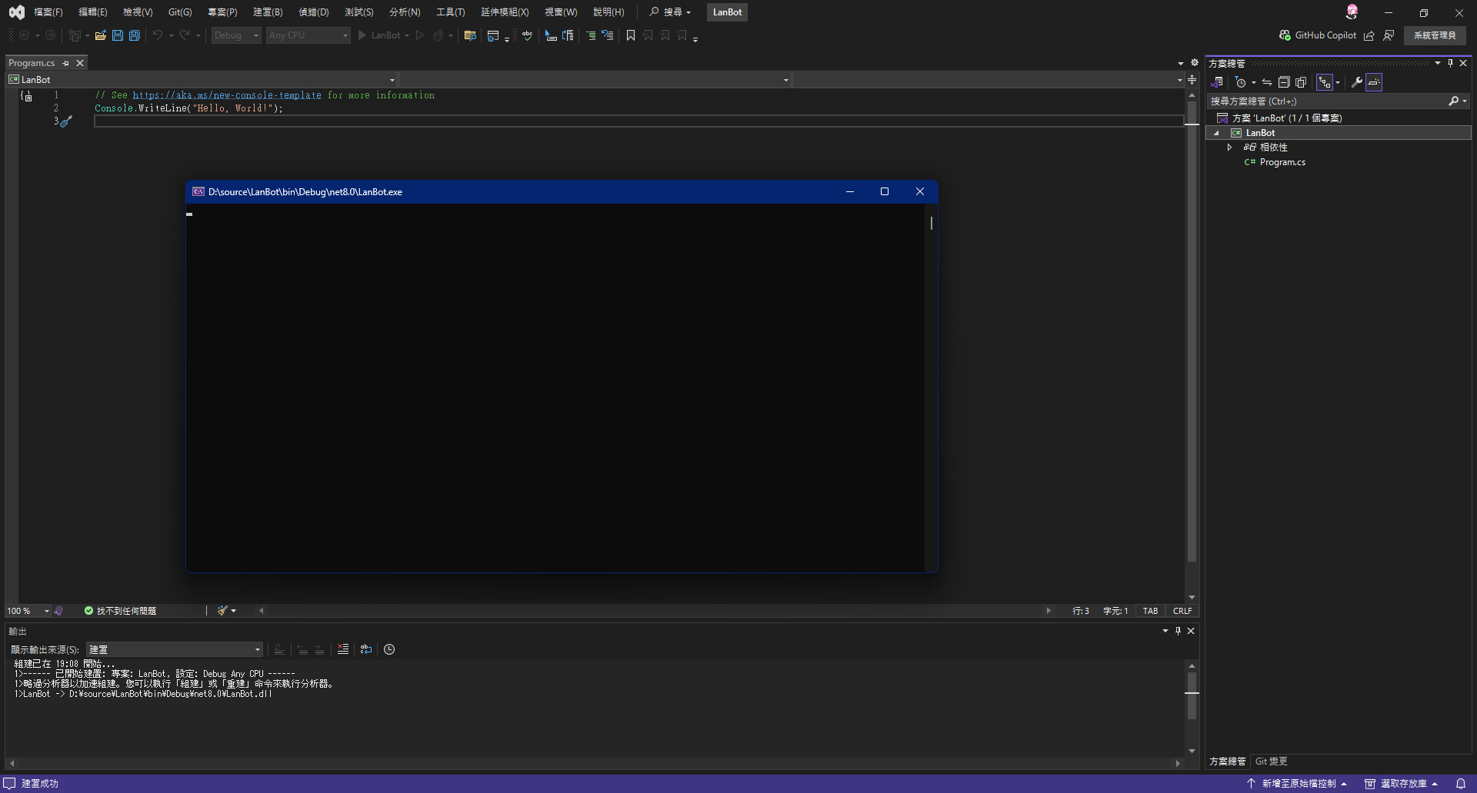Click the abc spell checker icon
This screenshot has height=793, width=1477.
click(x=528, y=35)
